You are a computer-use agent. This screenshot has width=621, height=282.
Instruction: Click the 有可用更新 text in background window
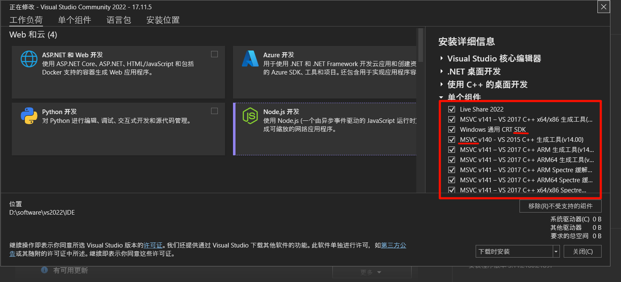pos(70,270)
